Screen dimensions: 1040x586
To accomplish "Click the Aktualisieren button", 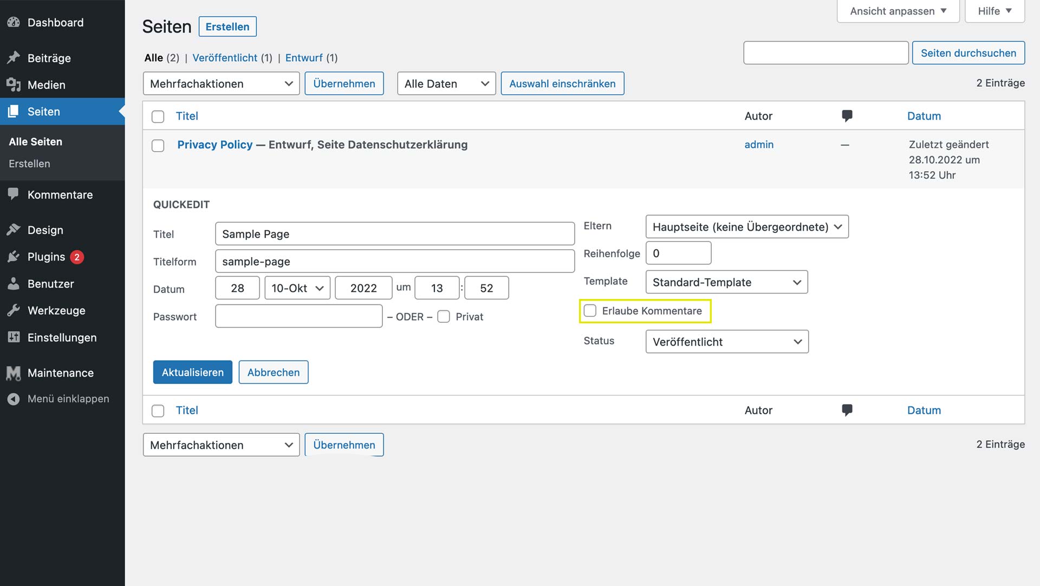I will (192, 372).
